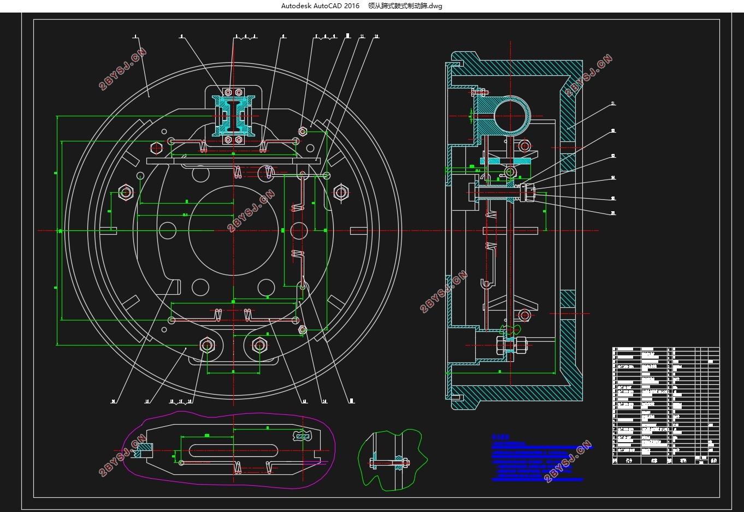Select the circle on the vertical strut lever
The image size is (744, 512).
pyautogui.click(x=299, y=231)
